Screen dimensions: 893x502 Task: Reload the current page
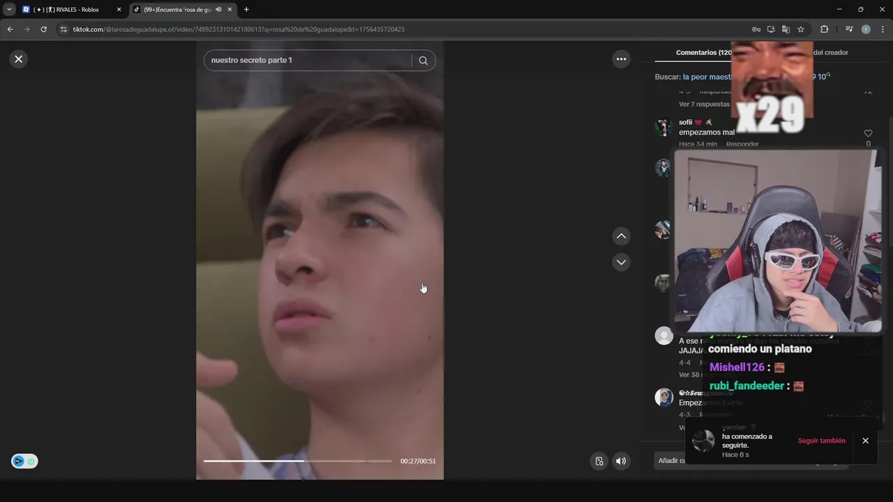point(43,29)
